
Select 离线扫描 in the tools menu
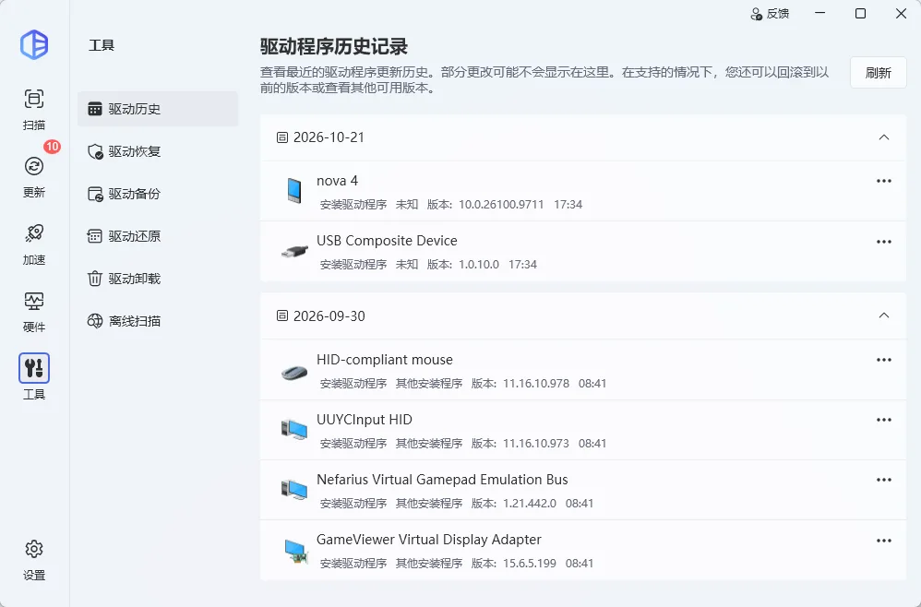(158, 321)
